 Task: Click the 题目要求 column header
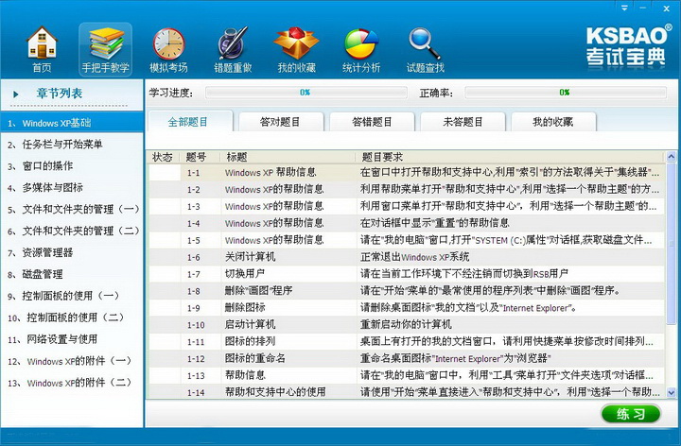511,157
